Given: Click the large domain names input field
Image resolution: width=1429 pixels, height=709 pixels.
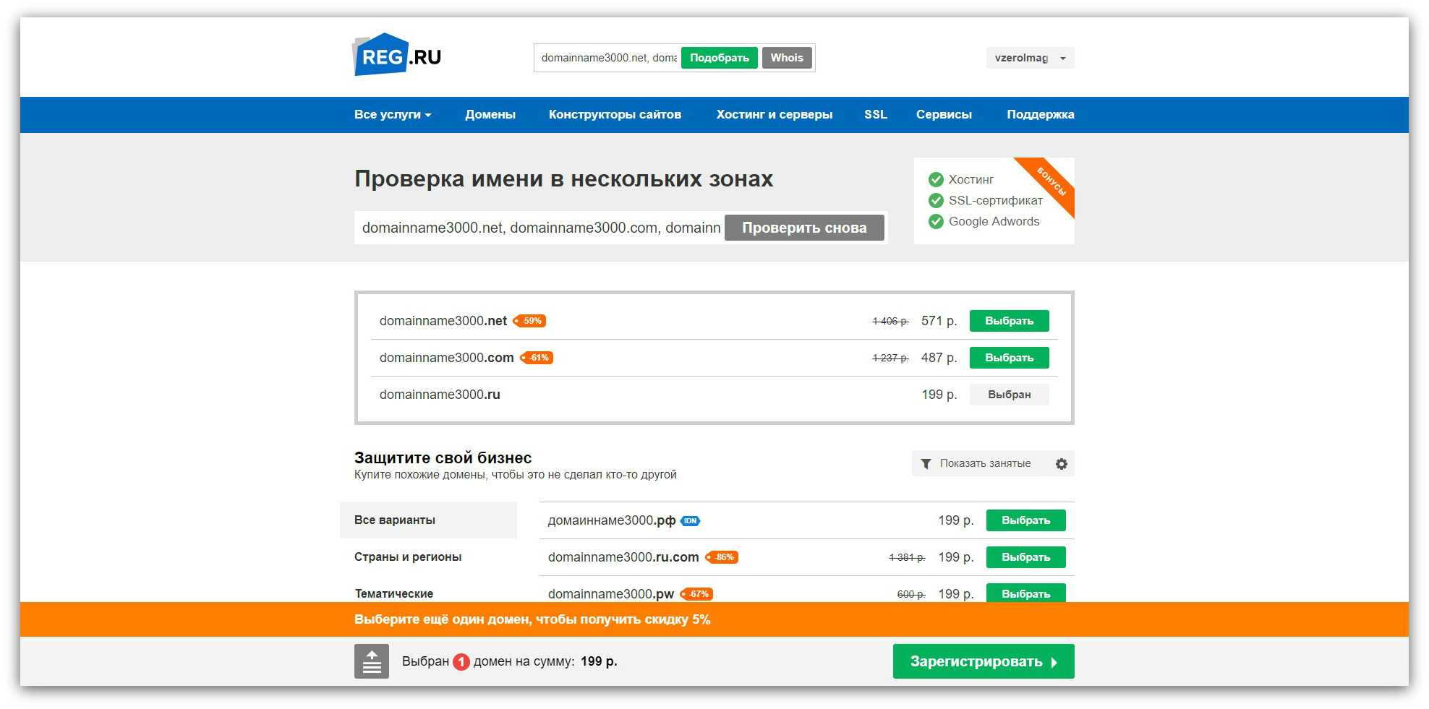Looking at the screenshot, I should (x=540, y=228).
